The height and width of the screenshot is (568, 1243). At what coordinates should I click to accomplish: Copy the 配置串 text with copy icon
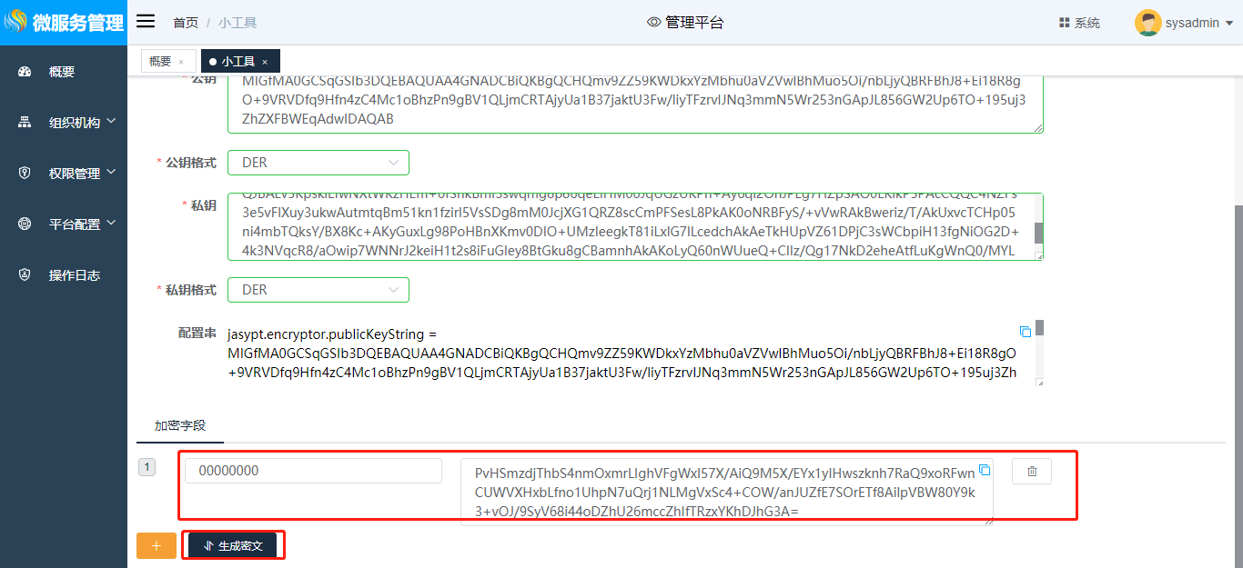point(1026,333)
